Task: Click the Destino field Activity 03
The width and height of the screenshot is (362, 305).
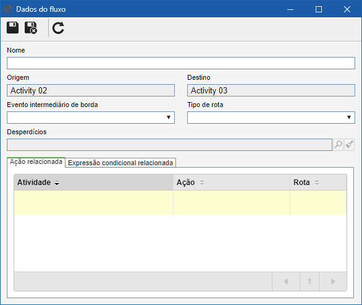Action: 271,90
